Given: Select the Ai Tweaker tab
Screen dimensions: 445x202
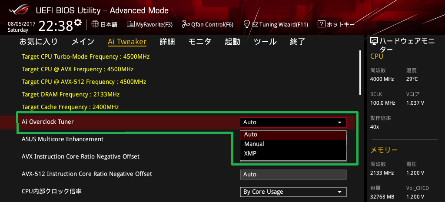Looking at the screenshot, I should click(127, 42).
